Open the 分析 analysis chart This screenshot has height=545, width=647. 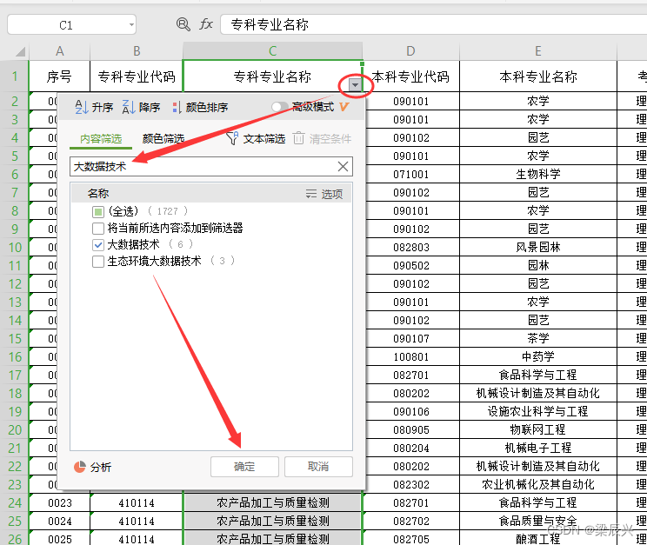point(92,467)
